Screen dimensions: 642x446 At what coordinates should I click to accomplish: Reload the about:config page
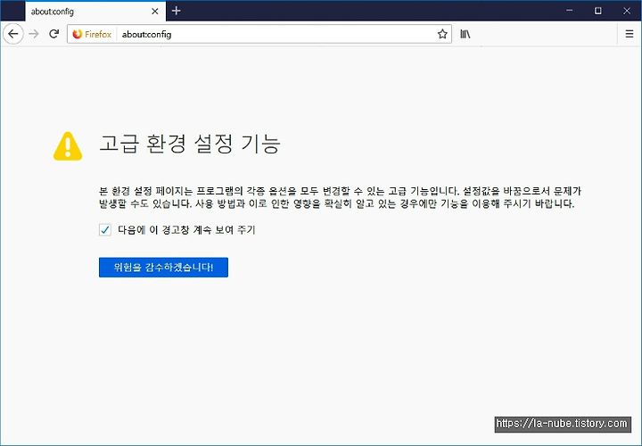(x=54, y=34)
